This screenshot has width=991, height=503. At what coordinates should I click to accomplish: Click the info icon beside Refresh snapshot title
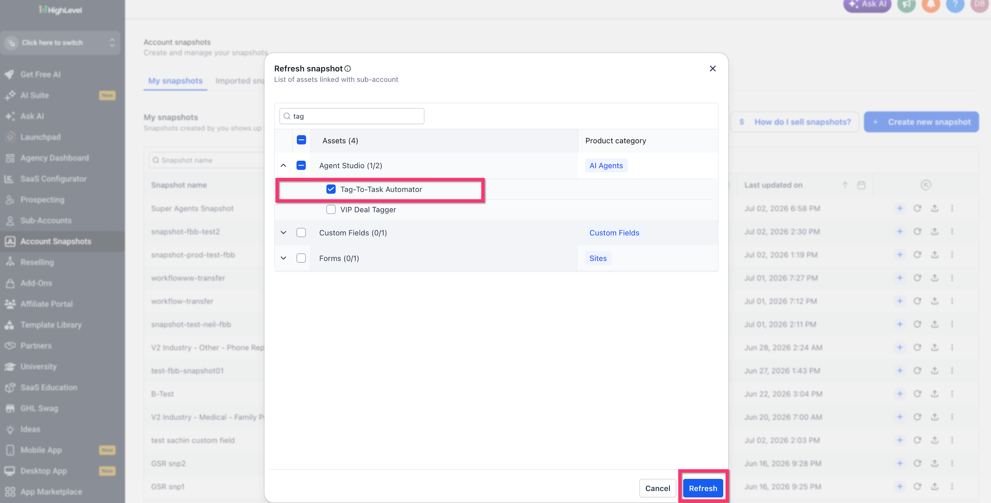347,68
